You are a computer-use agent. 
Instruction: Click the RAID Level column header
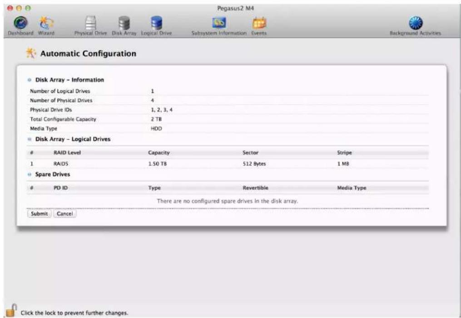pyautogui.click(x=67, y=153)
